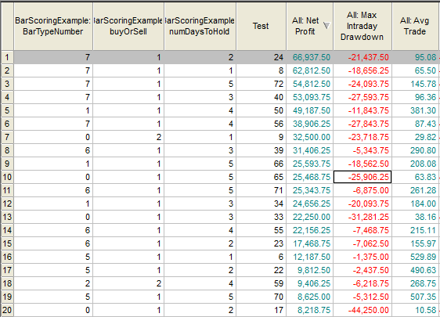This screenshot has width=440, height=317.
Task: Click the drawdown cell showing -25,906.25
Action: click(x=362, y=178)
